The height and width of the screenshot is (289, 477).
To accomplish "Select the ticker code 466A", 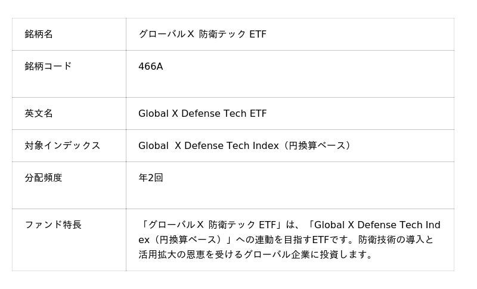I will pyautogui.click(x=150, y=66).
